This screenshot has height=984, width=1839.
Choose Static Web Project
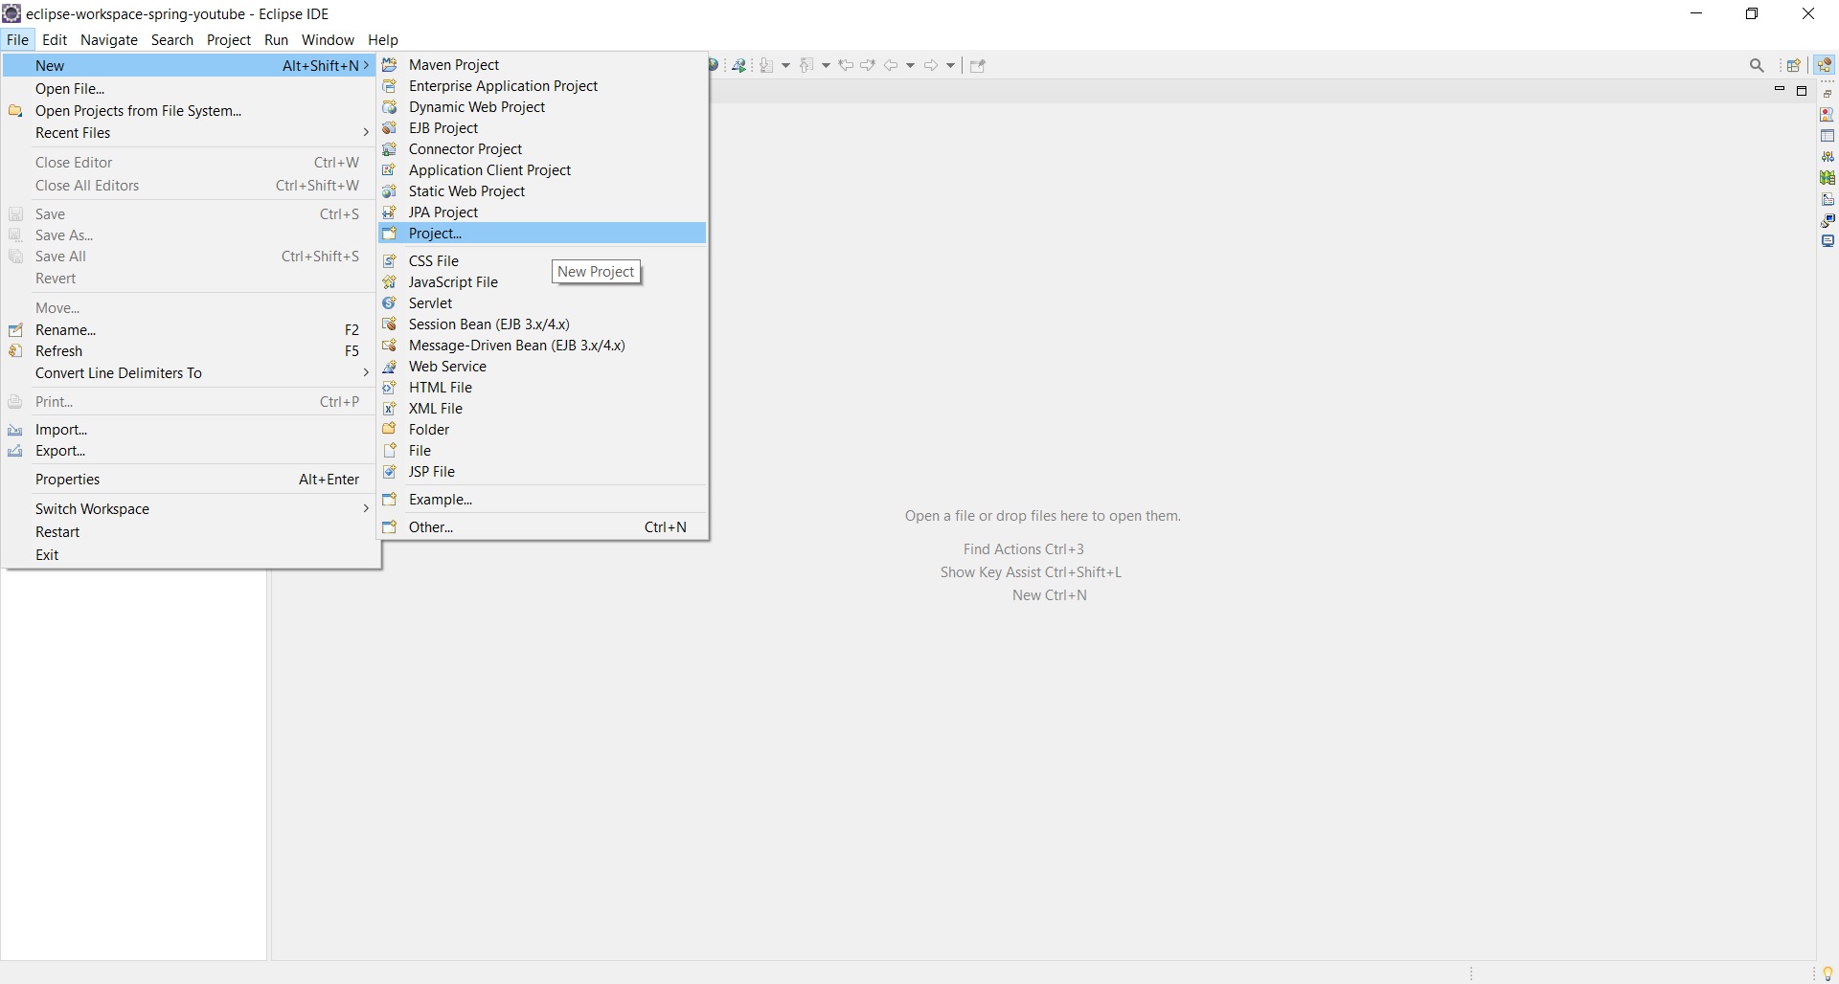pyautogui.click(x=542, y=190)
